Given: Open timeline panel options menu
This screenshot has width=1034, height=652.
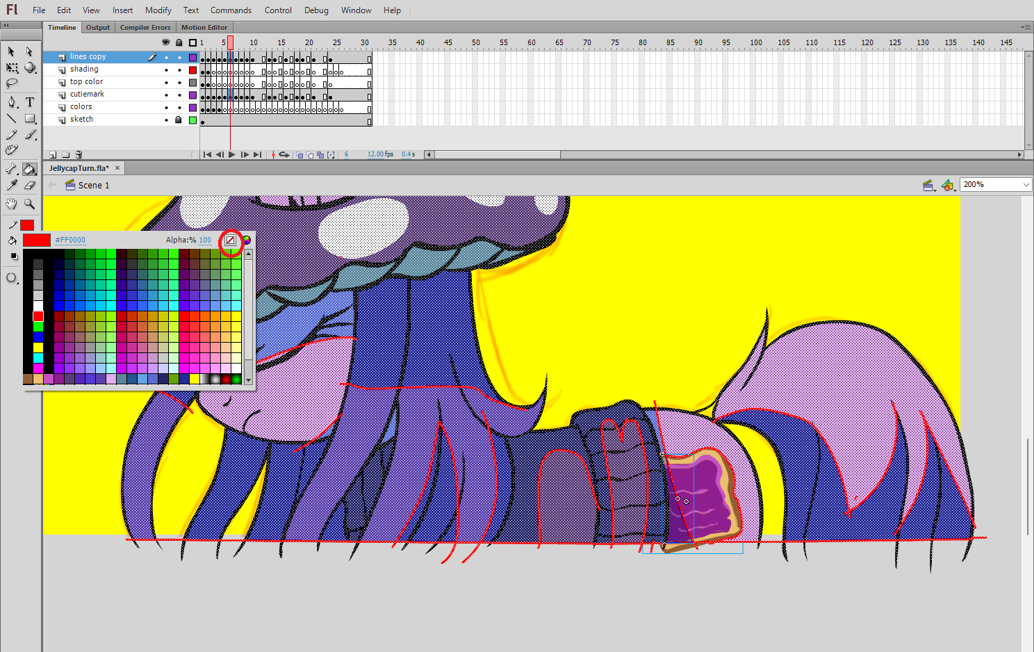Looking at the screenshot, I should point(1026,27).
